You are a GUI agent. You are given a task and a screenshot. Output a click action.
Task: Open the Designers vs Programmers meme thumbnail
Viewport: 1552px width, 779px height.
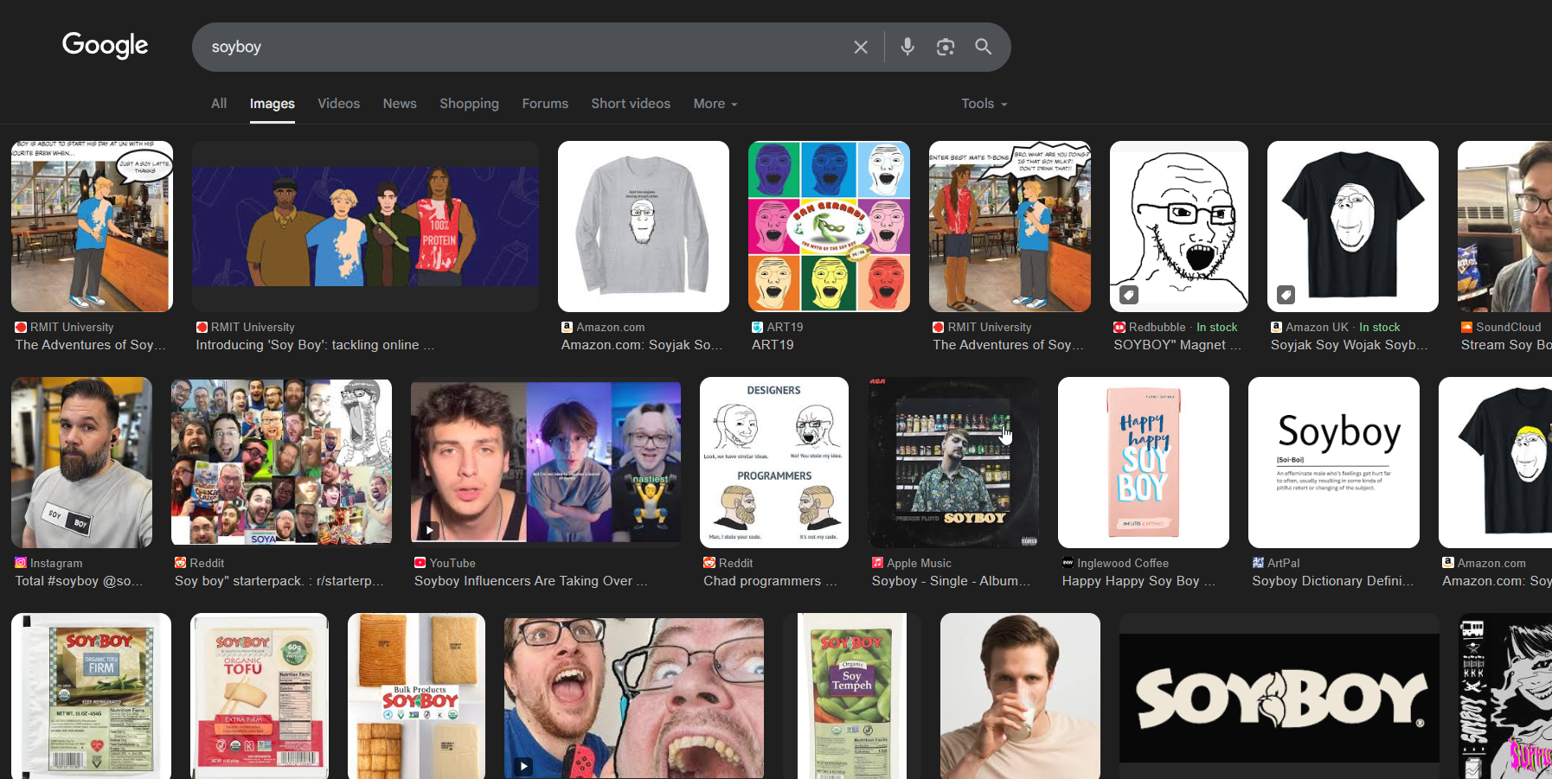tap(774, 463)
